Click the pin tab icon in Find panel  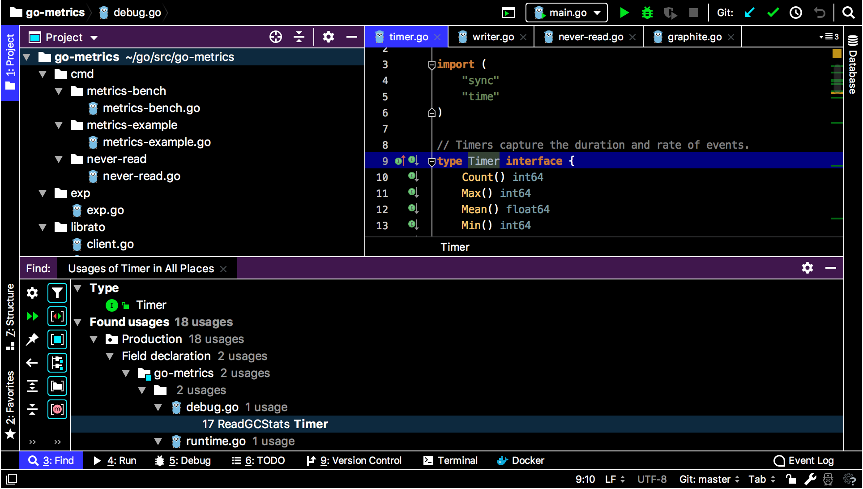(x=33, y=339)
